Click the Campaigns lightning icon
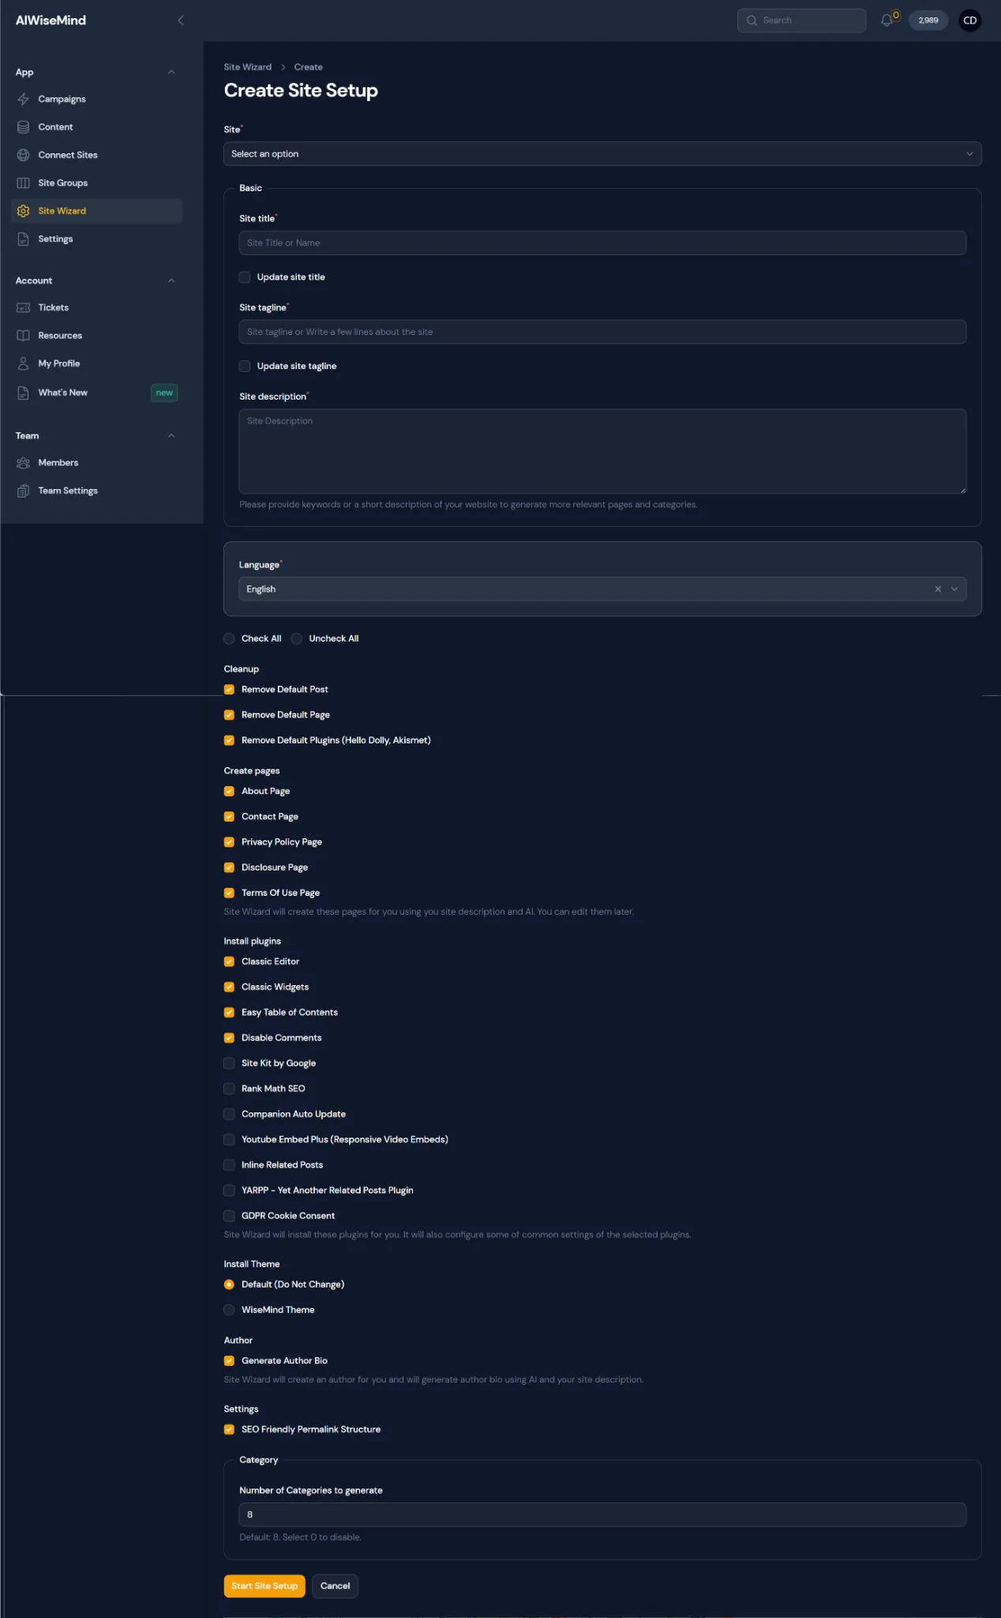The image size is (1001, 1618). [24, 100]
